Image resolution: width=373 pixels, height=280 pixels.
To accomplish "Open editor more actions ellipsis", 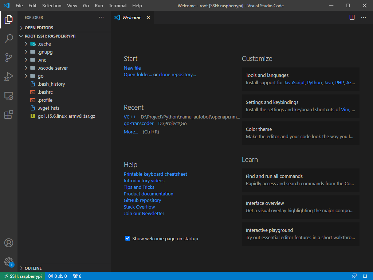I will point(364,17).
